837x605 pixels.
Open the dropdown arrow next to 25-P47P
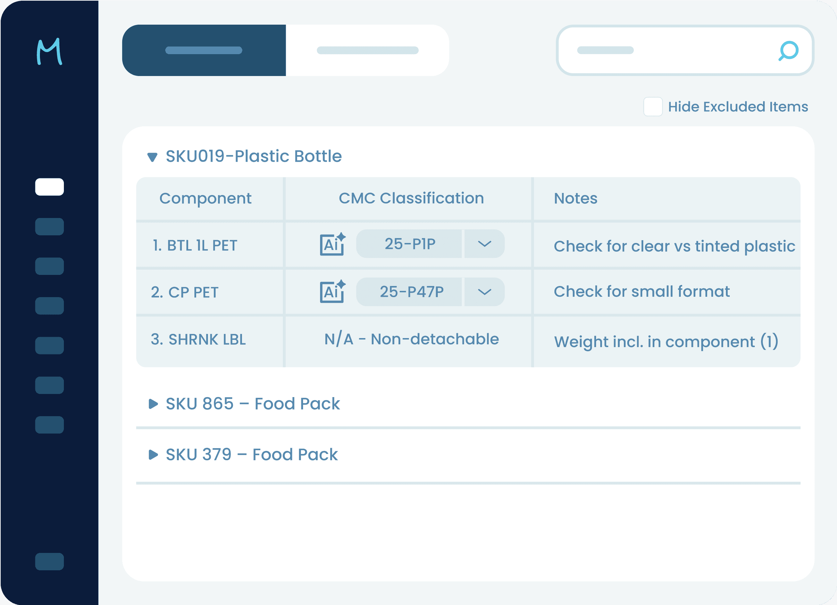484,292
